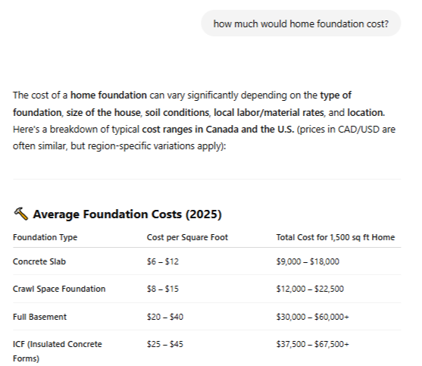Screen dimensions: 422x366
Task: Click the $6 – $12 cost cell
Action: click(x=163, y=261)
